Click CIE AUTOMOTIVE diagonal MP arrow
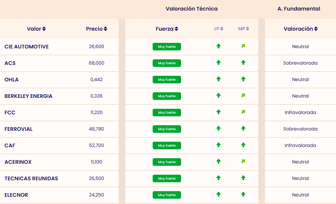Image resolution: width=336 pixels, height=204 pixels. (243, 46)
